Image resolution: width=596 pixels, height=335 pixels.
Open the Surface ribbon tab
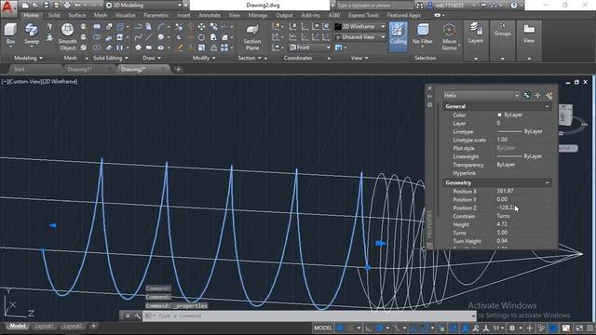76,15
